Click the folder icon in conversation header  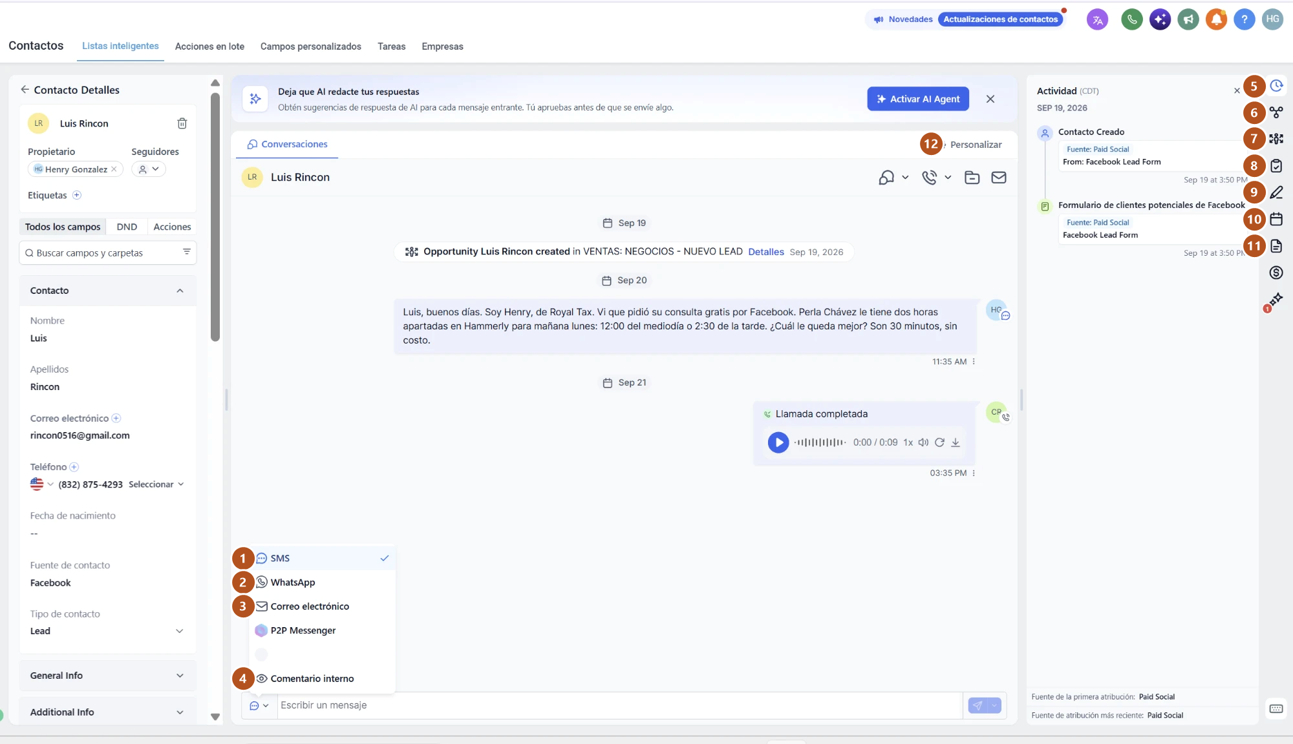pyautogui.click(x=972, y=178)
